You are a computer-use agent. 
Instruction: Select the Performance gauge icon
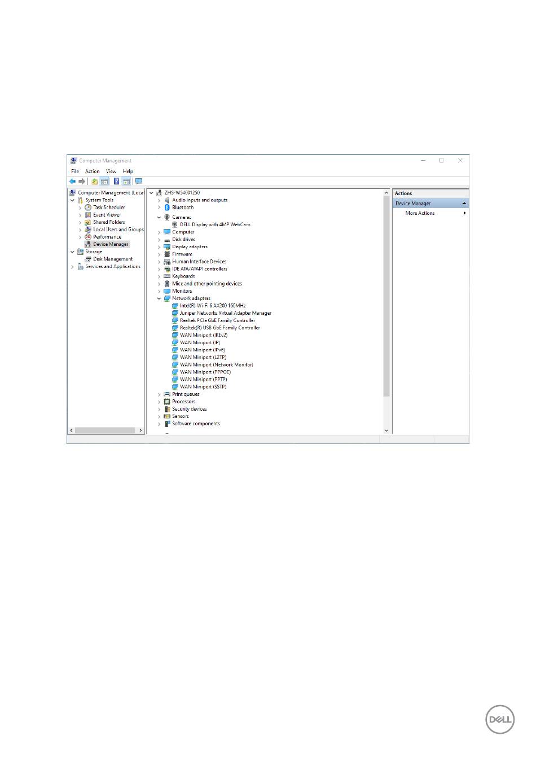pos(88,237)
